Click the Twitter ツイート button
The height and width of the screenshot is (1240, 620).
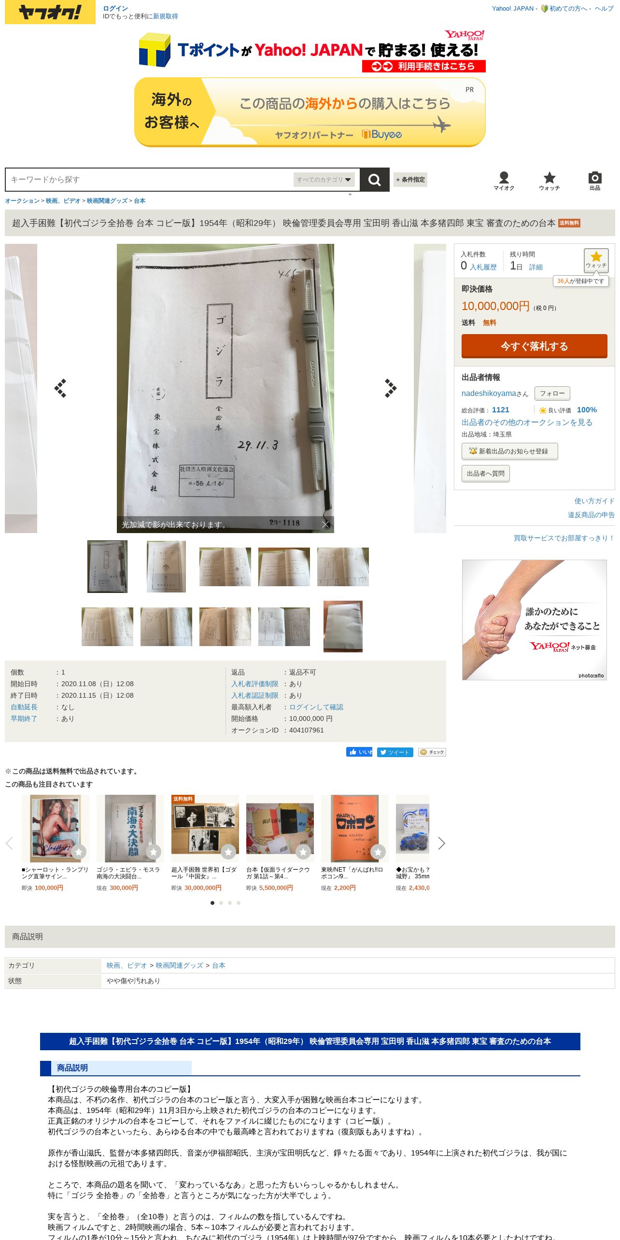(x=395, y=752)
